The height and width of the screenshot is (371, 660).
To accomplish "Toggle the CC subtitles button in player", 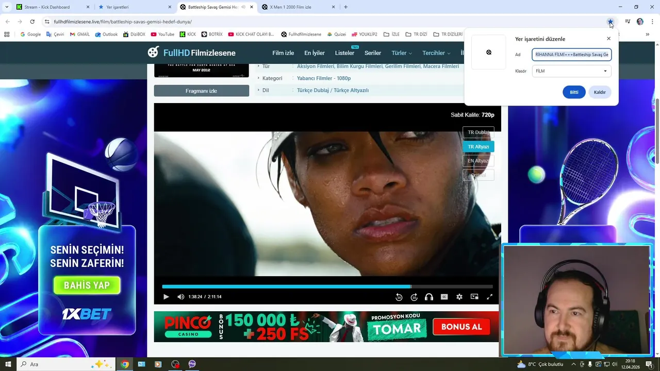I will pyautogui.click(x=444, y=297).
